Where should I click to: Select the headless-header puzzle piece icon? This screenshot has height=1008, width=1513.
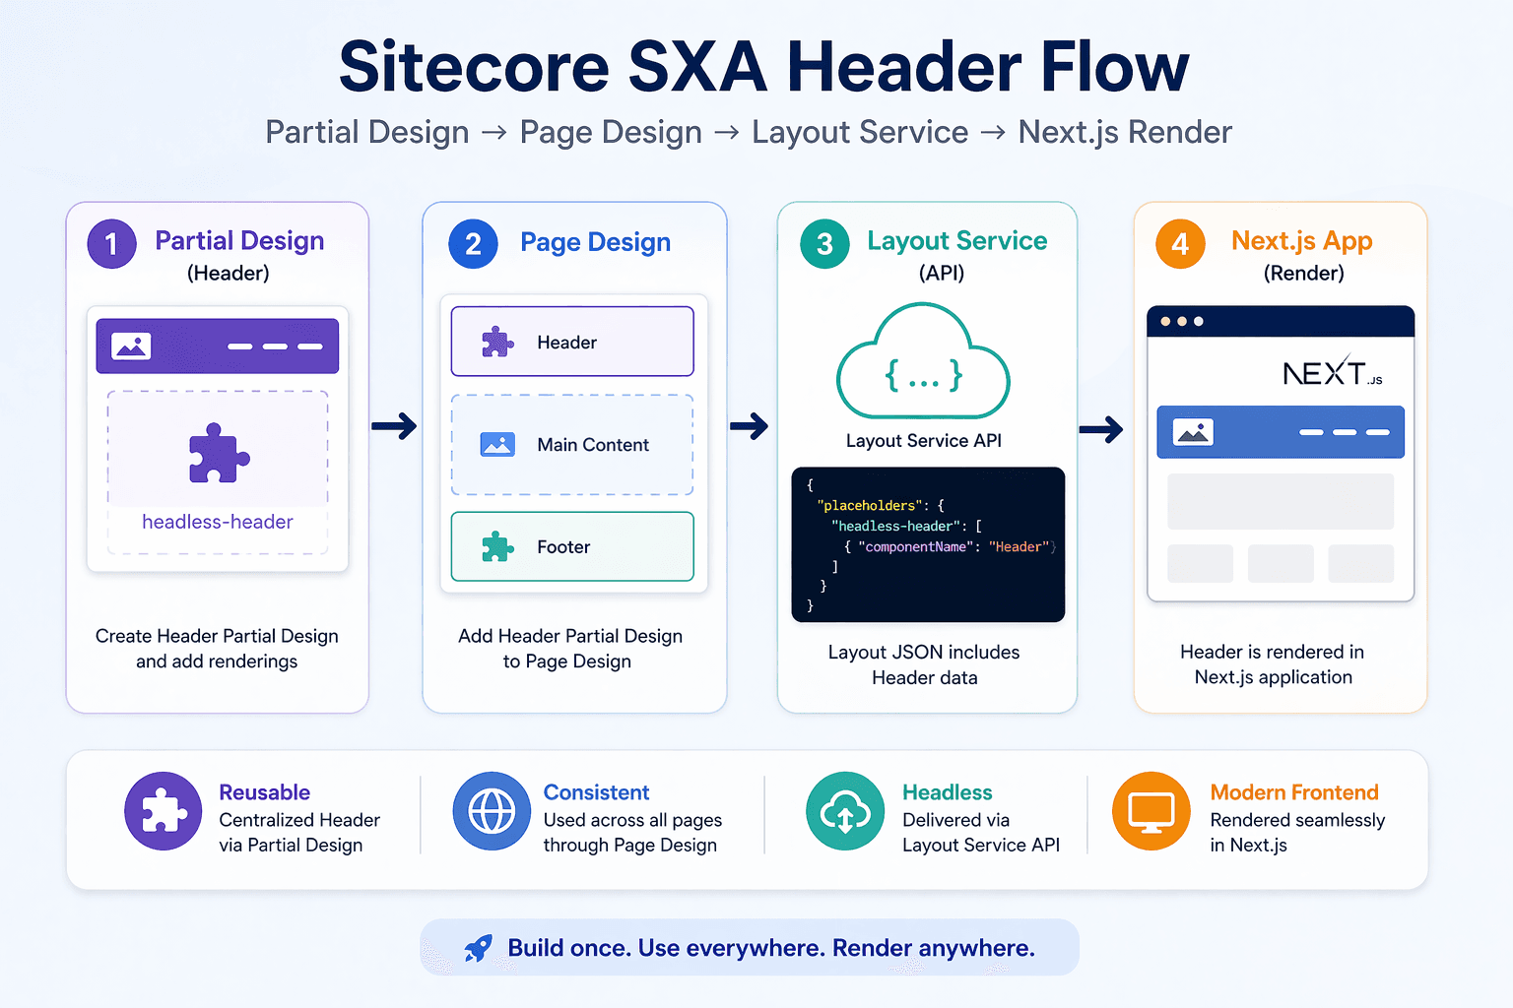pos(217,454)
